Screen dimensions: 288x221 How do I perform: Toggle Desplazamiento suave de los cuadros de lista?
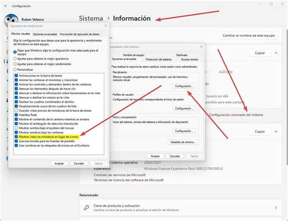[16, 106]
